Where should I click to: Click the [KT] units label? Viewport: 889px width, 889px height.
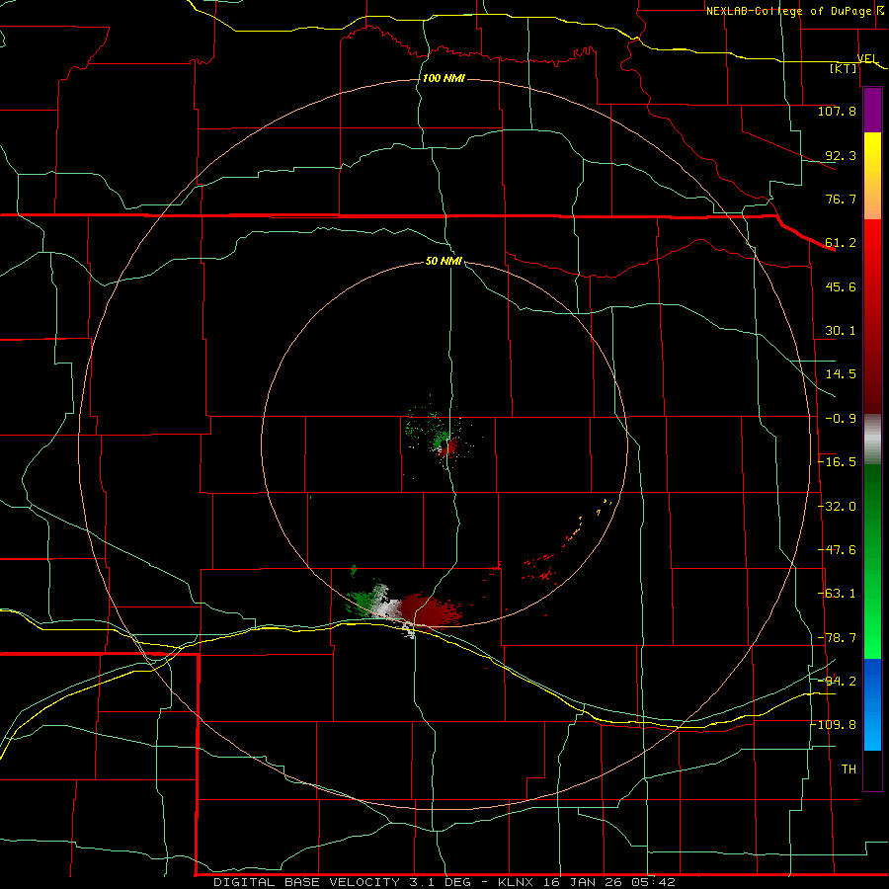coord(844,68)
